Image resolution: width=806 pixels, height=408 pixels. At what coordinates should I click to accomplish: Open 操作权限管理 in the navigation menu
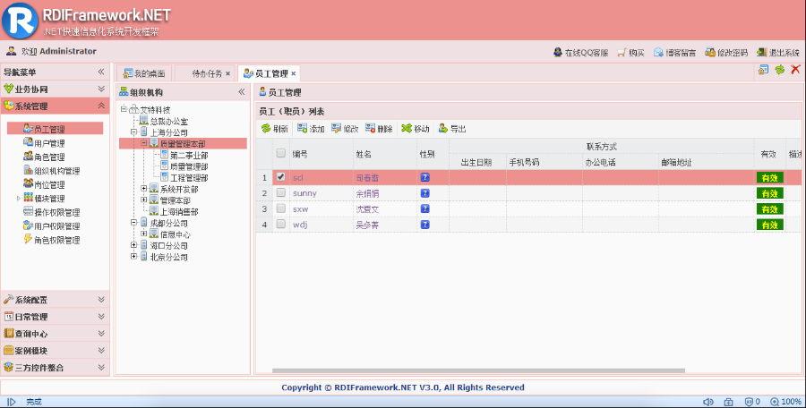tap(51, 212)
